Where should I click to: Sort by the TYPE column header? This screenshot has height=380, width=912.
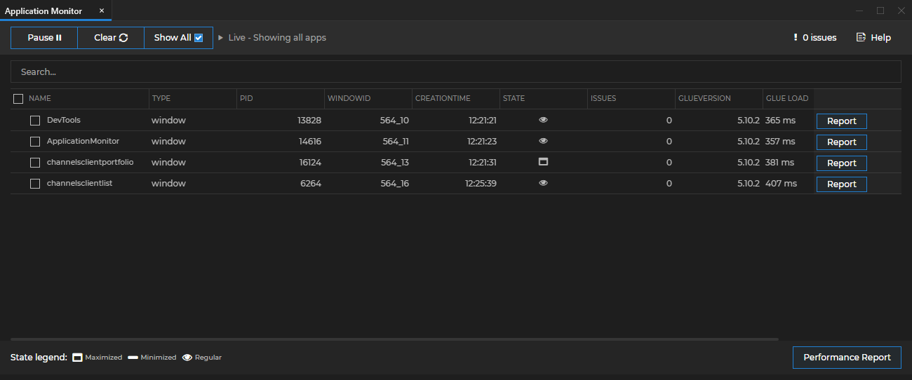click(161, 99)
